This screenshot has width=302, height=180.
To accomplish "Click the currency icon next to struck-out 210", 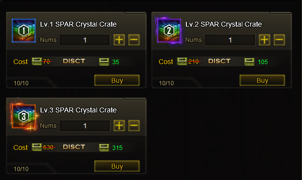I will 182,61.
